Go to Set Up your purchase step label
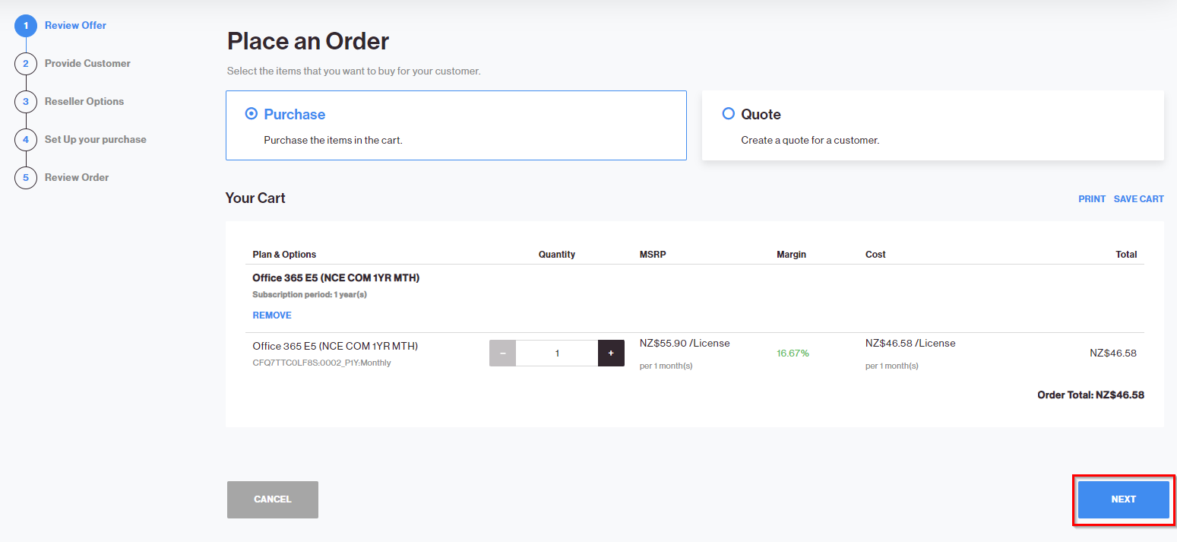Image resolution: width=1177 pixels, height=542 pixels. point(96,139)
